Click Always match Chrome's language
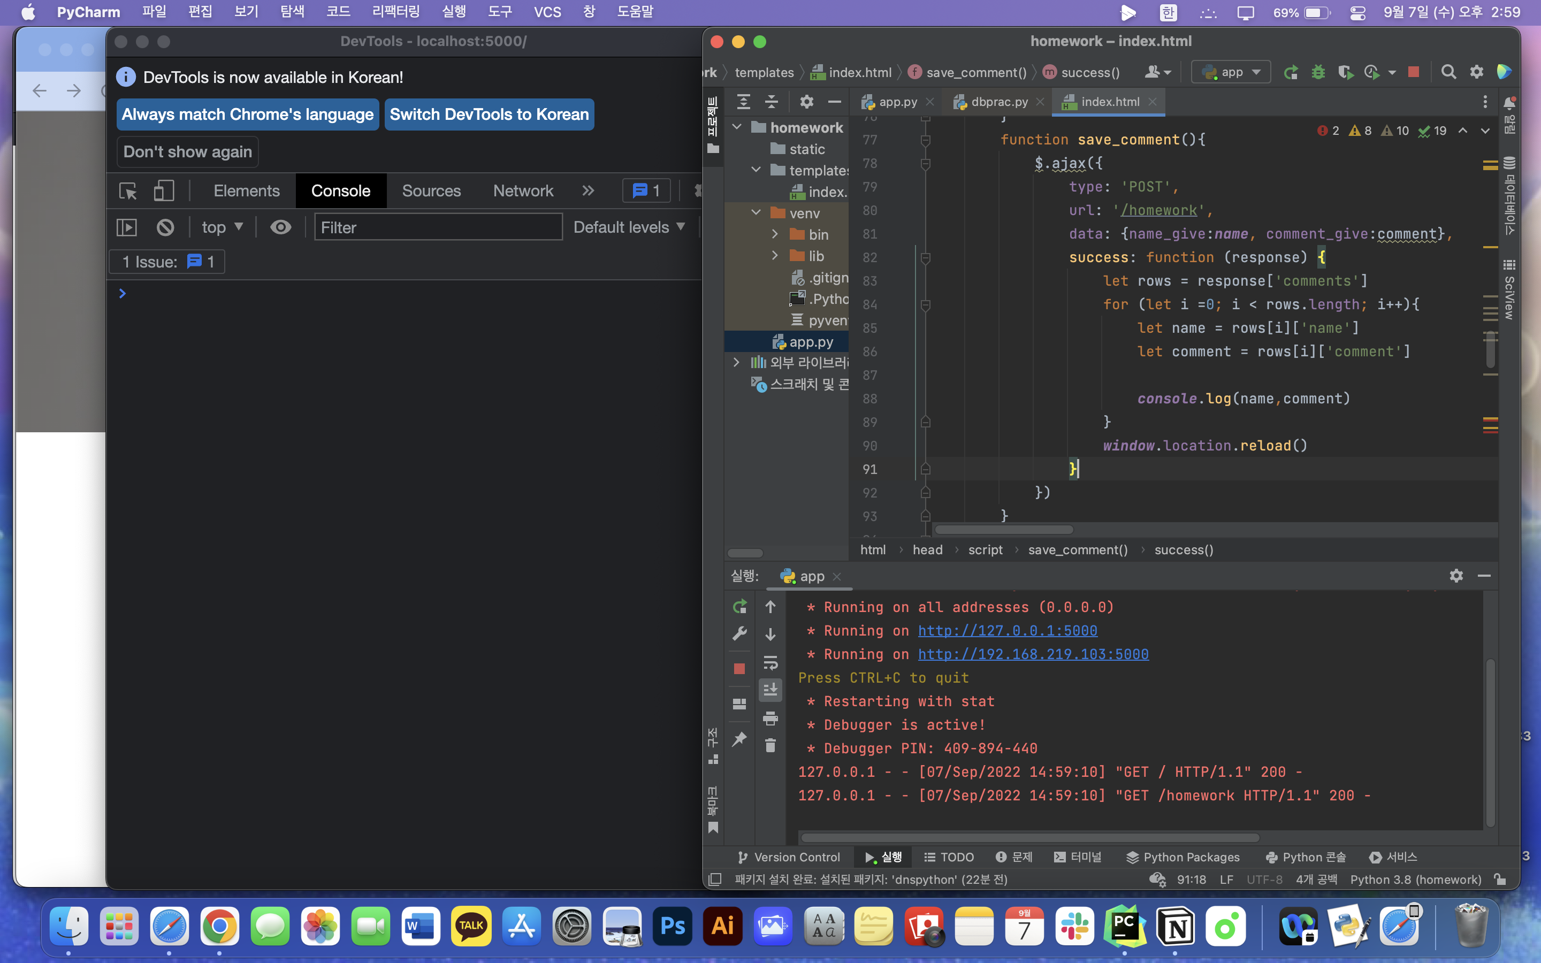The height and width of the screenshot is (963, 1541). coord(248,114)
